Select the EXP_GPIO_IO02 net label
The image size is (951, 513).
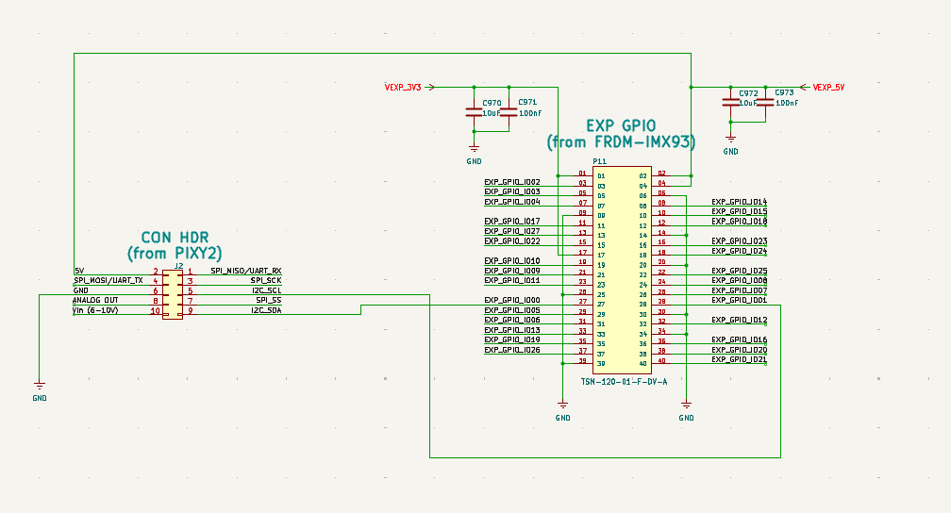click(512, 182)
